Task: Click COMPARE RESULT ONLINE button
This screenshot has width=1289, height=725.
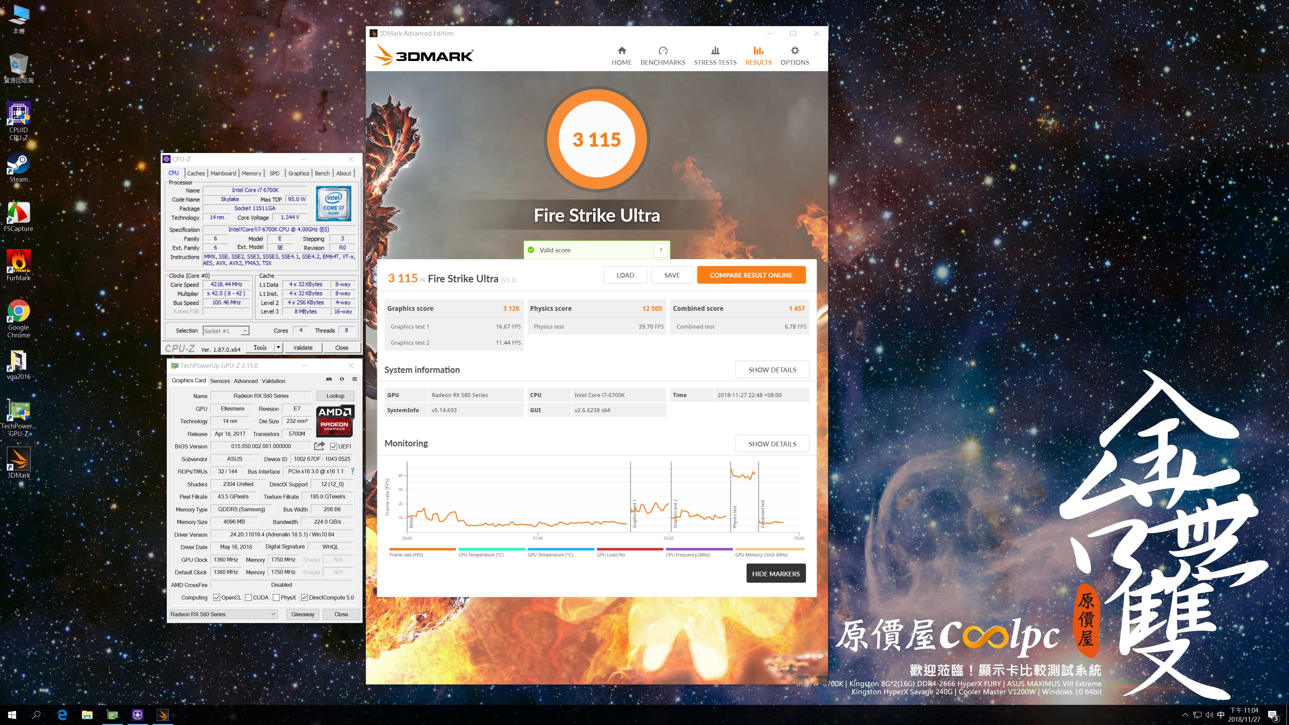Action: (x=751, y=275)
